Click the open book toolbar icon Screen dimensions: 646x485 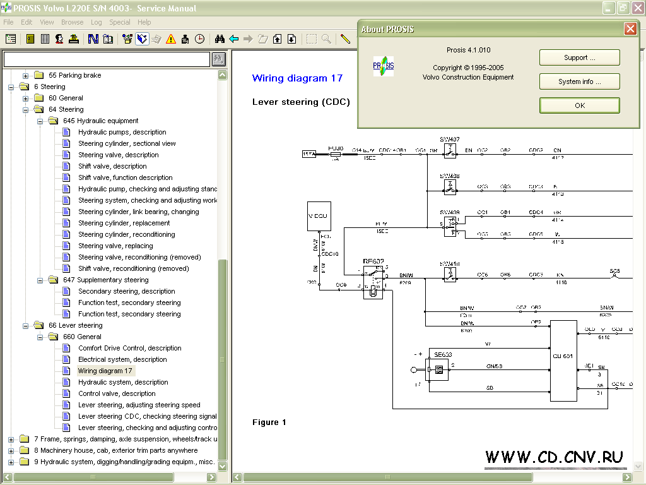point(108,39)
